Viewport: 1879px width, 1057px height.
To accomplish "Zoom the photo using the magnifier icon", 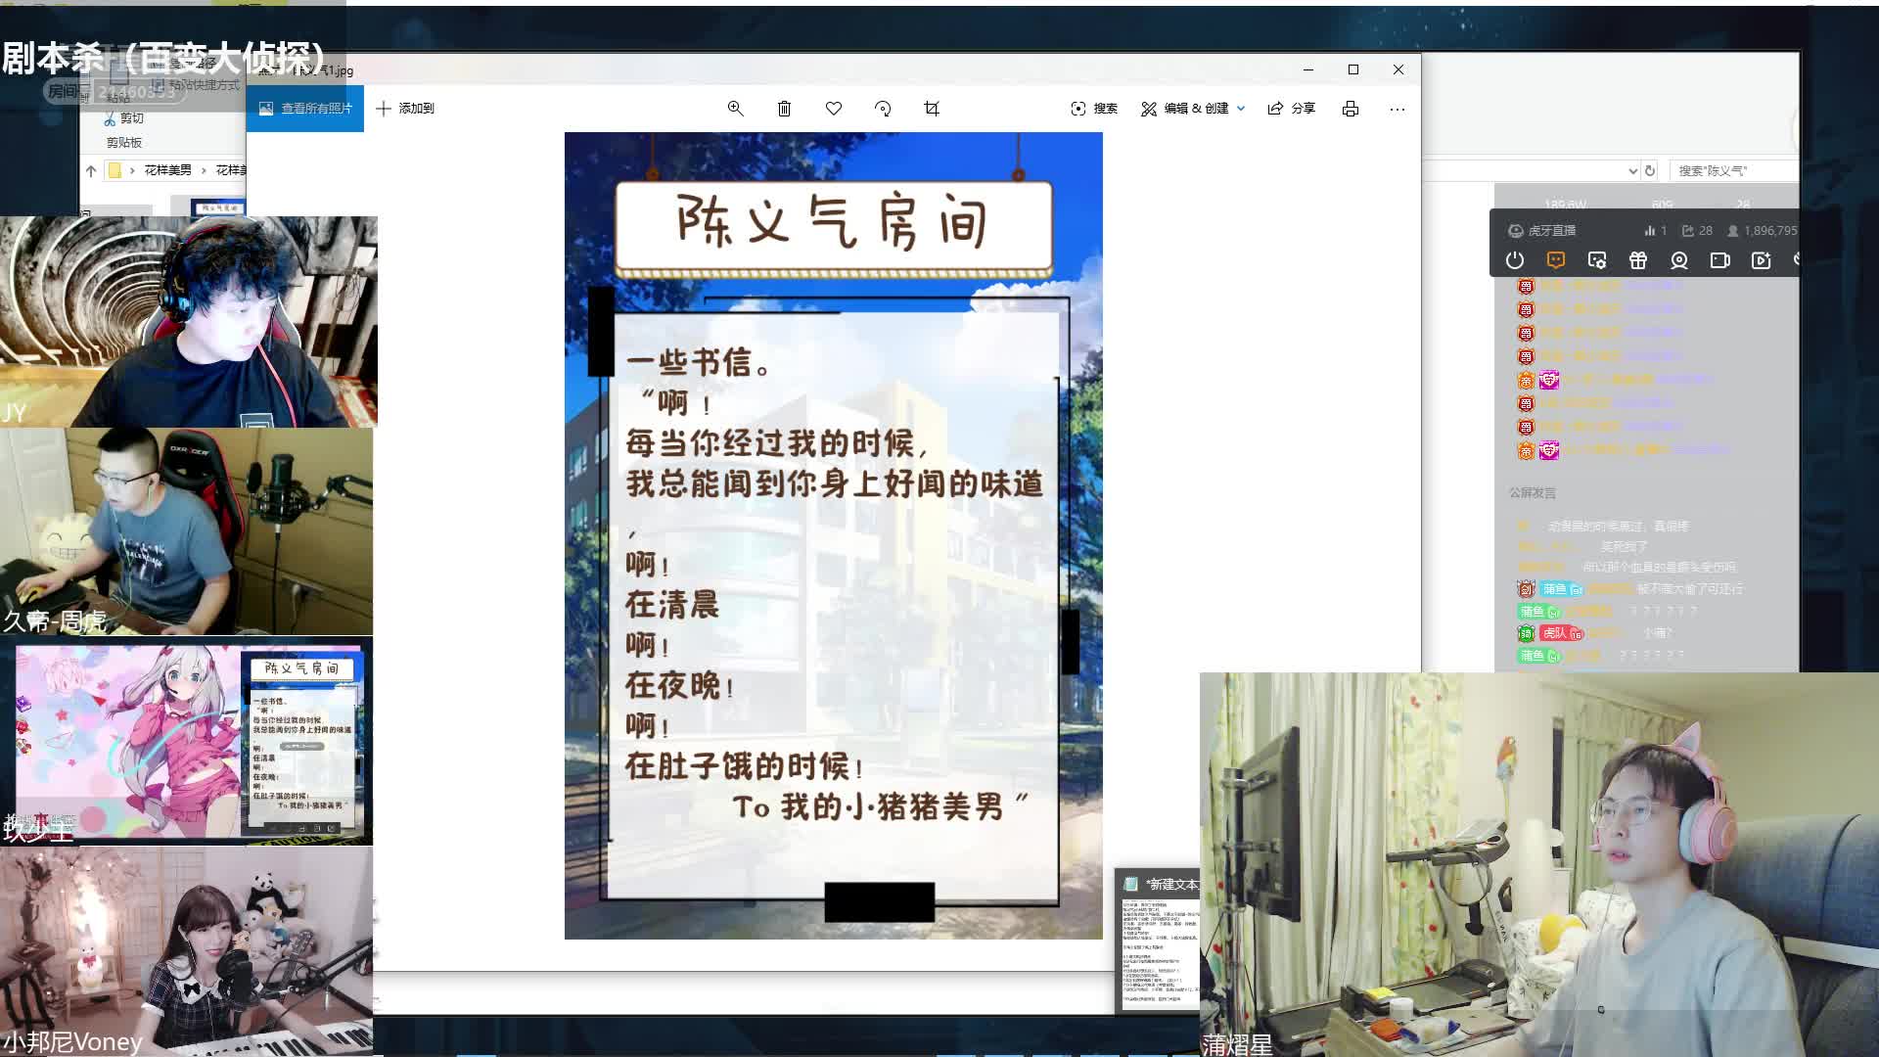I will 735,109.
